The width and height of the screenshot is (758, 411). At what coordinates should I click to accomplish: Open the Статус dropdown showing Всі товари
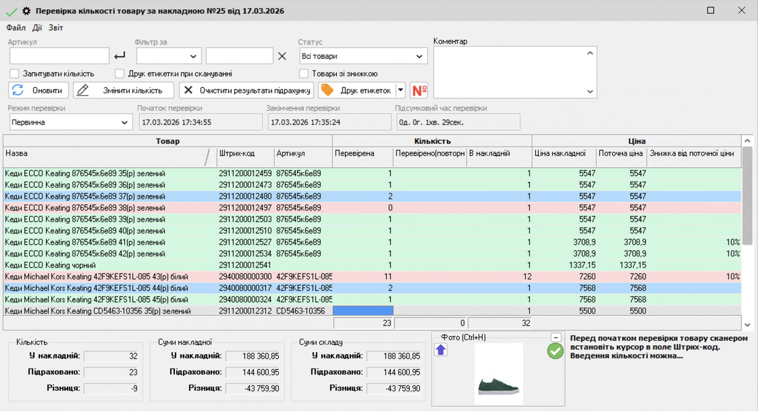[x=363, y=56]
